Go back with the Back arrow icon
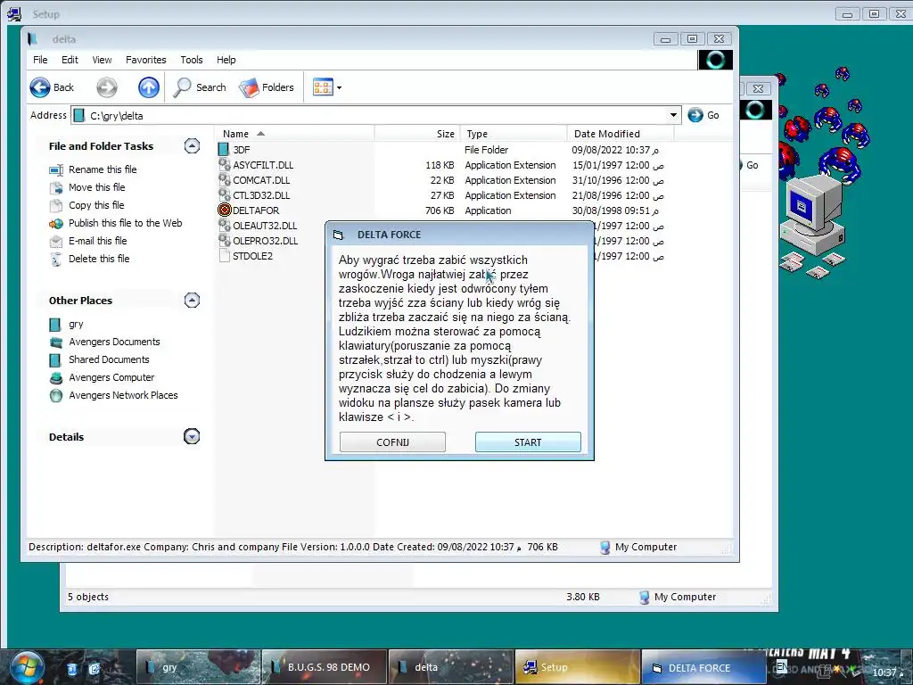Viewport: 913px width, 685px height. [x=40, y=87]
